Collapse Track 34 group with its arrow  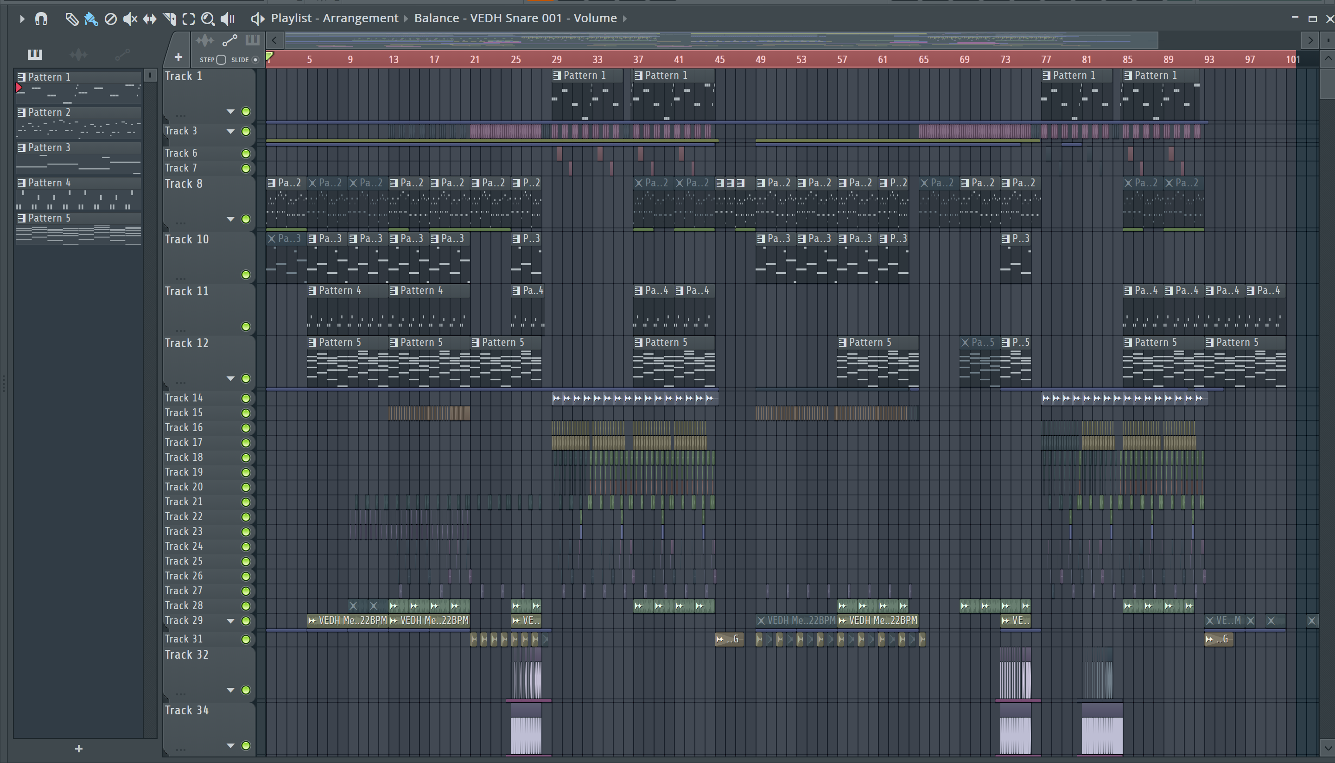tap(230, 746)
